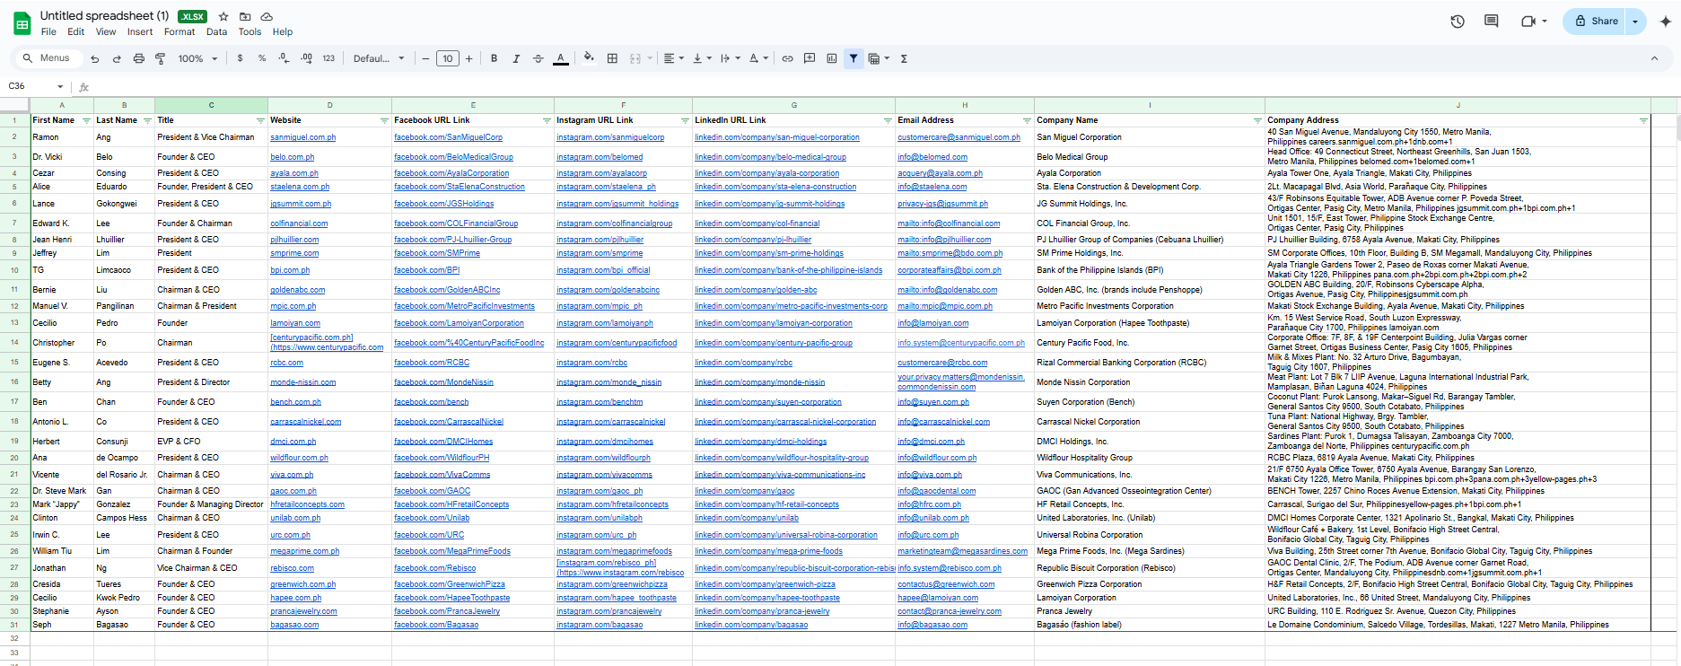Increase decimal places icon
Viewport: 1681px width, 666px height.
click(306, 58)
